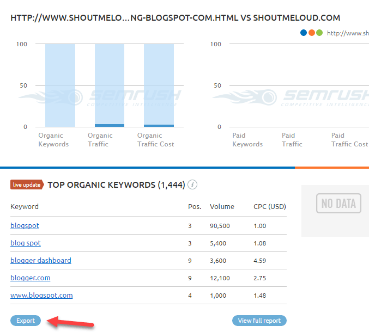Click the green legend dot
369x332 pixels.
319,33
